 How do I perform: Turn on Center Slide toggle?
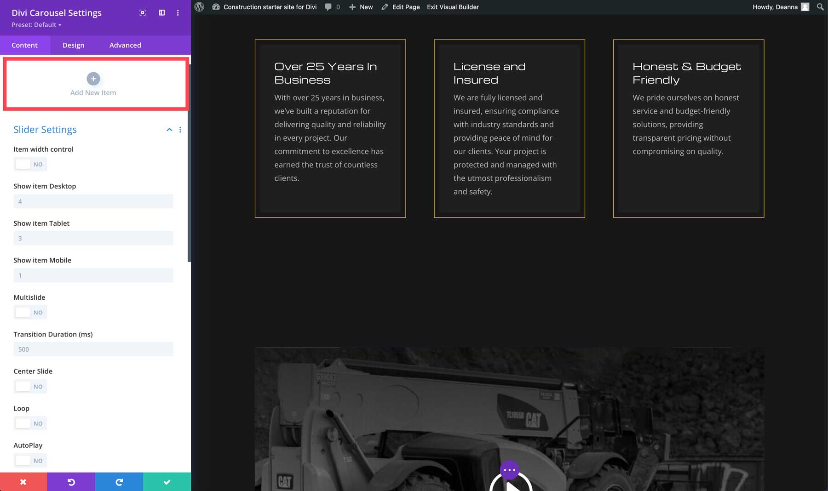(x=30, y=386)
